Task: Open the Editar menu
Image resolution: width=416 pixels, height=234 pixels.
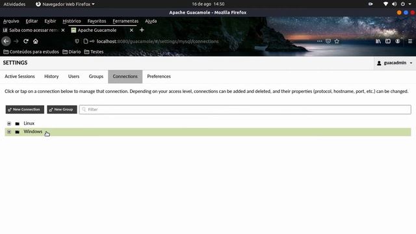Action: click(x=32, y=21)
